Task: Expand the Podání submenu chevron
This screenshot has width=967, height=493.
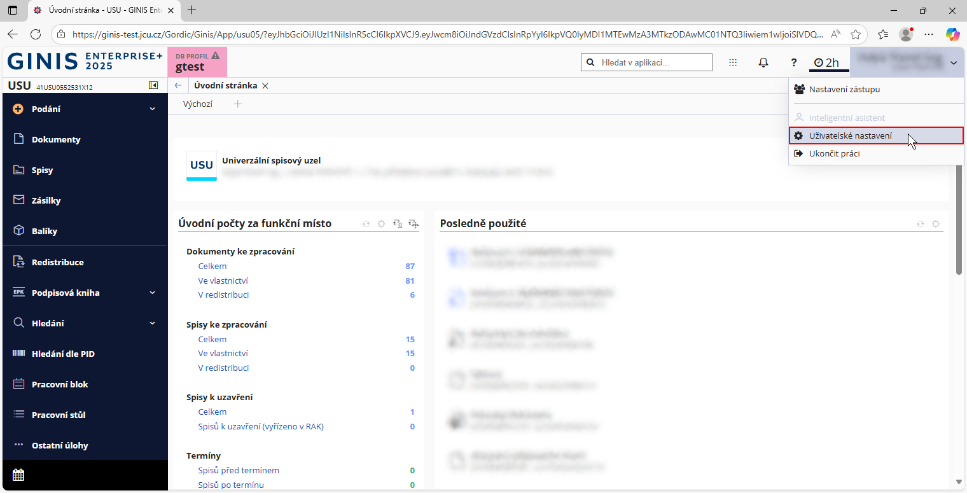Action: tap(153, 109)
